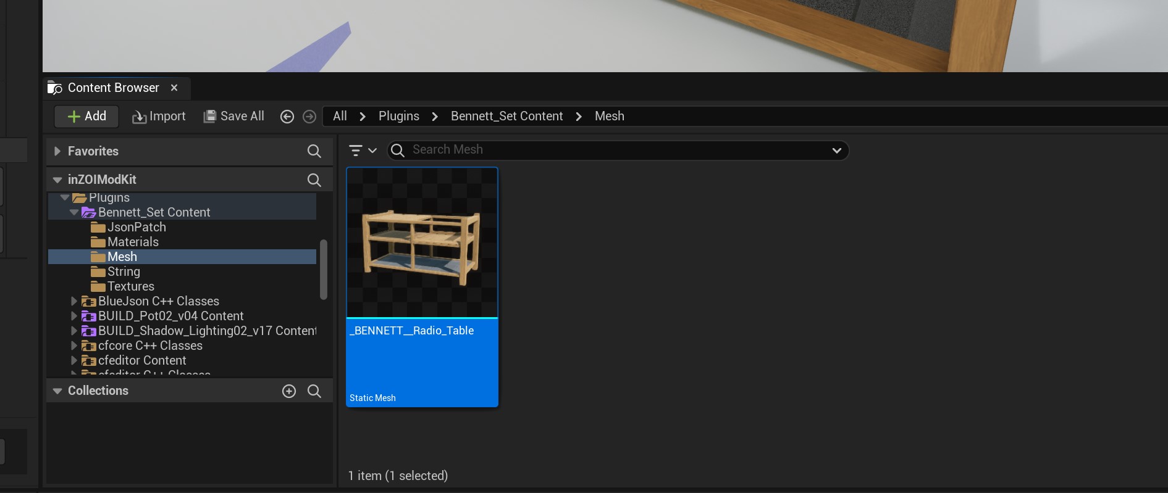The height and width of the screenshot is (493, 1168).
Task: Open saved search dropdown arrow
Action: 837,151
